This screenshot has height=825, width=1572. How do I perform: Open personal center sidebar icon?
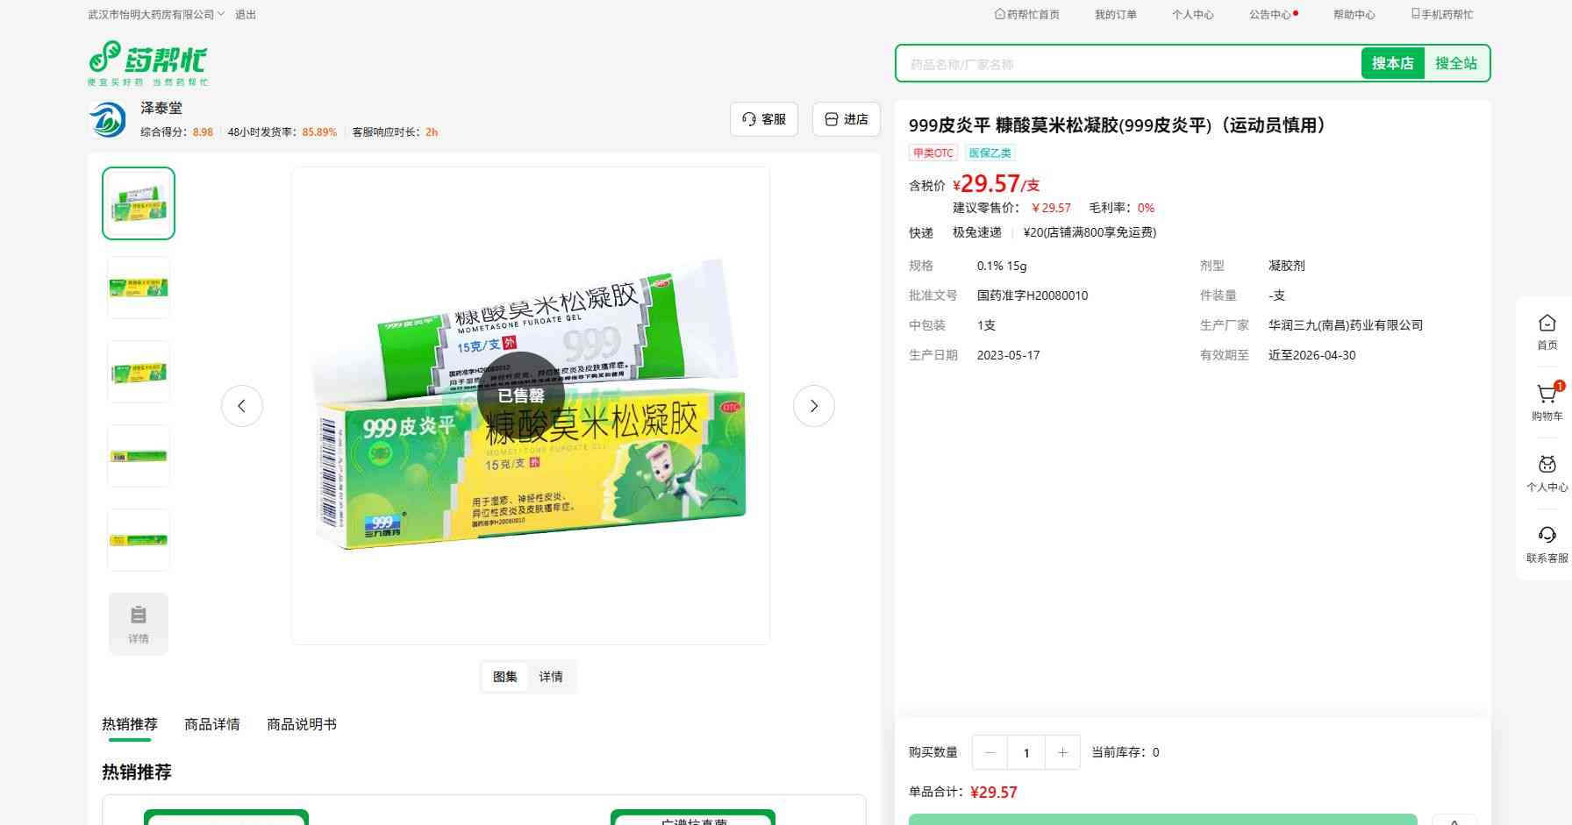point(1547,466)
